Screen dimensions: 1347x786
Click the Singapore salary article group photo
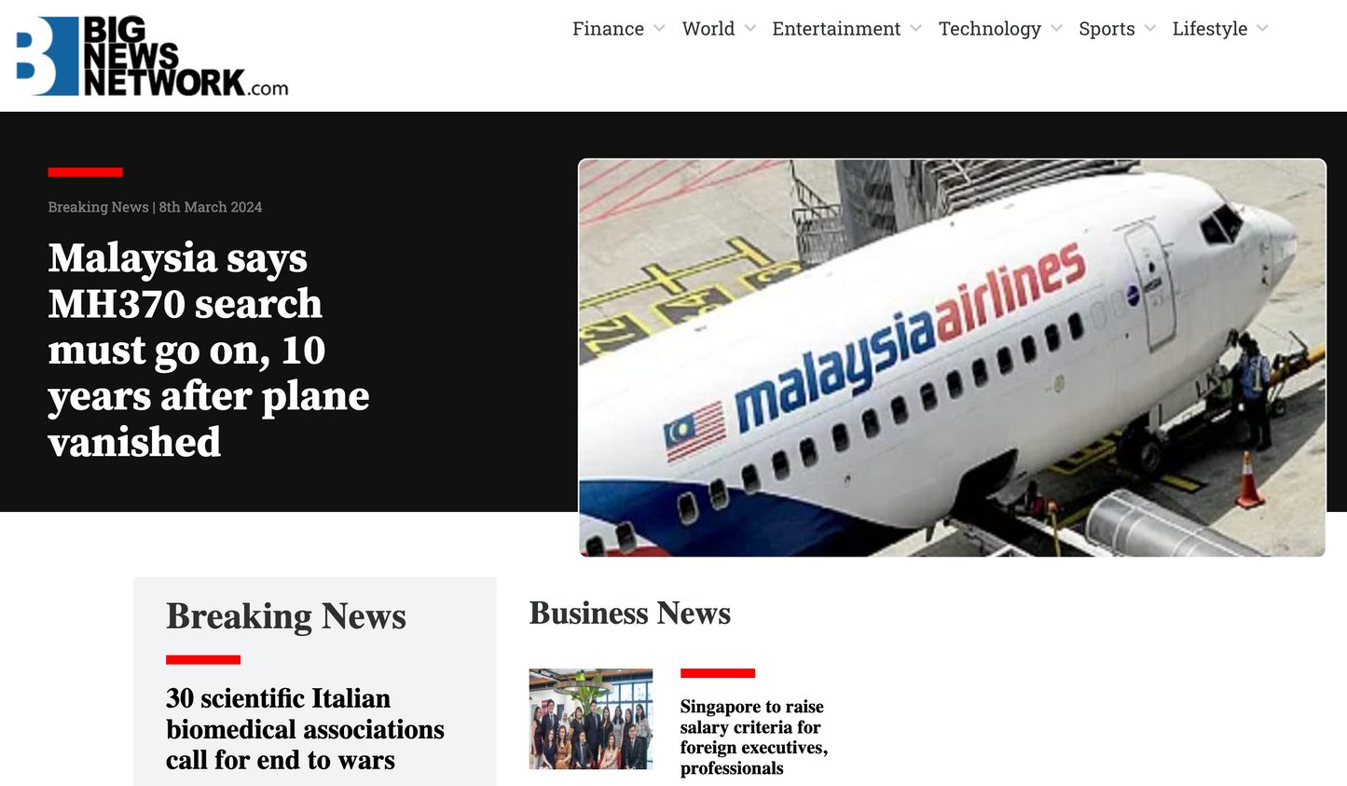[x=591, y=719]
